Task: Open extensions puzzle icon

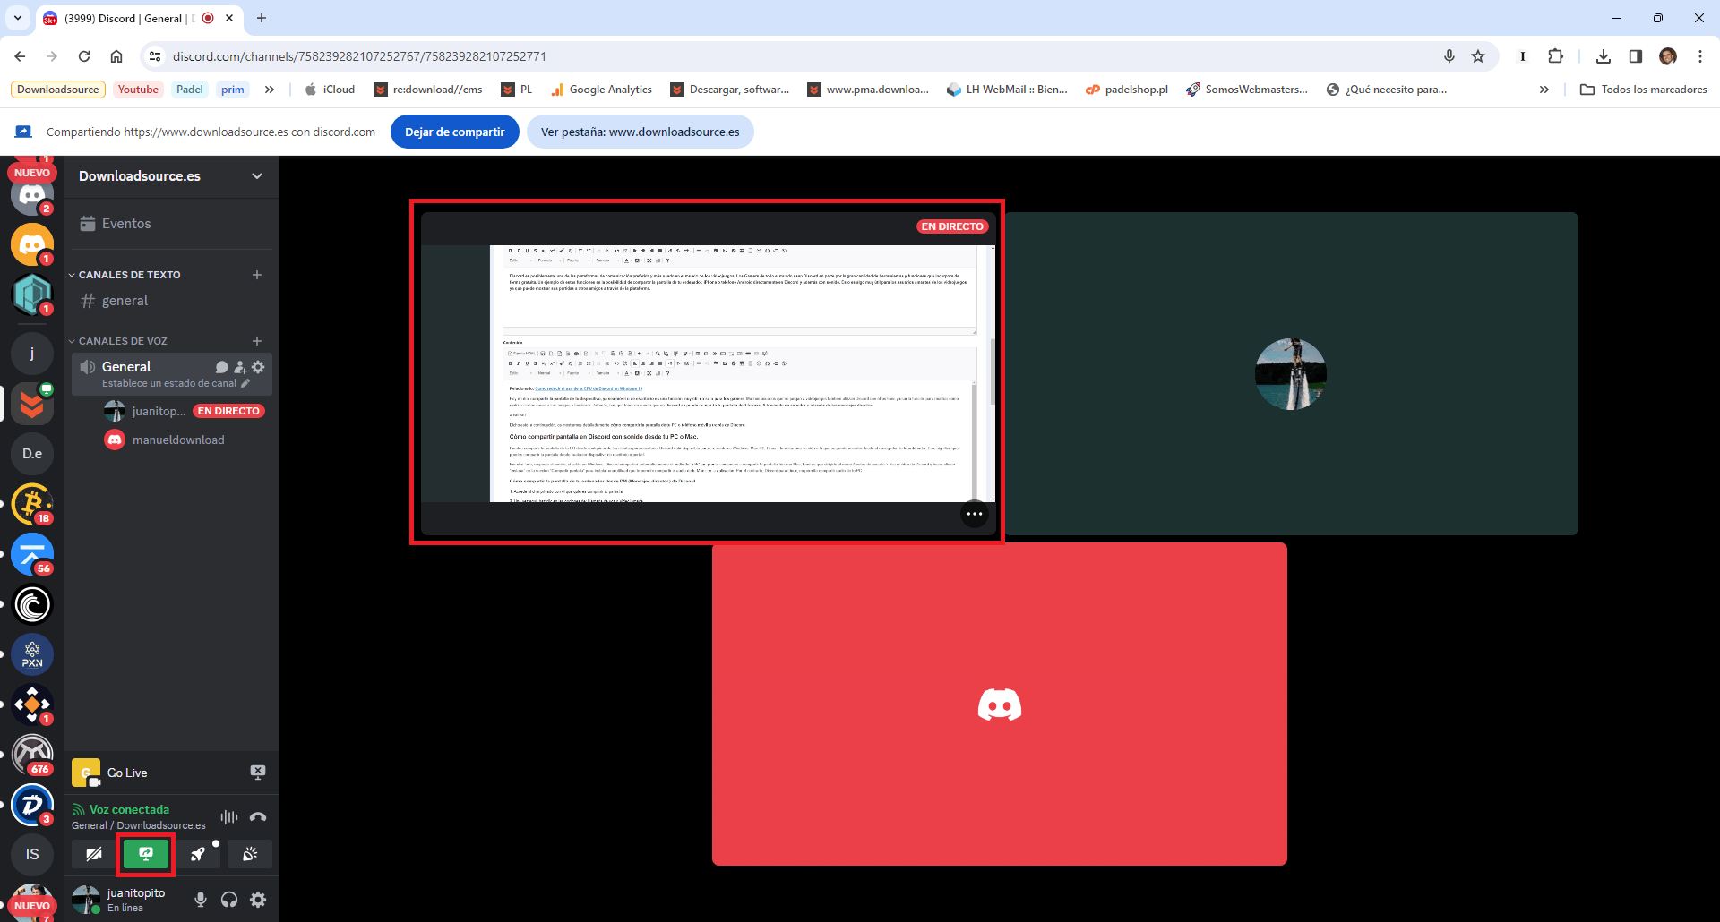Action: click(1556, 56)
